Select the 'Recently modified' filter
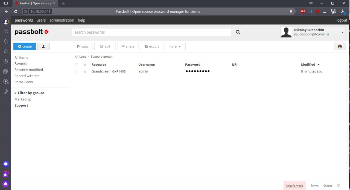The height and width of the screenshot is (190, 350). pyautogui.click(x=29, y=70)
